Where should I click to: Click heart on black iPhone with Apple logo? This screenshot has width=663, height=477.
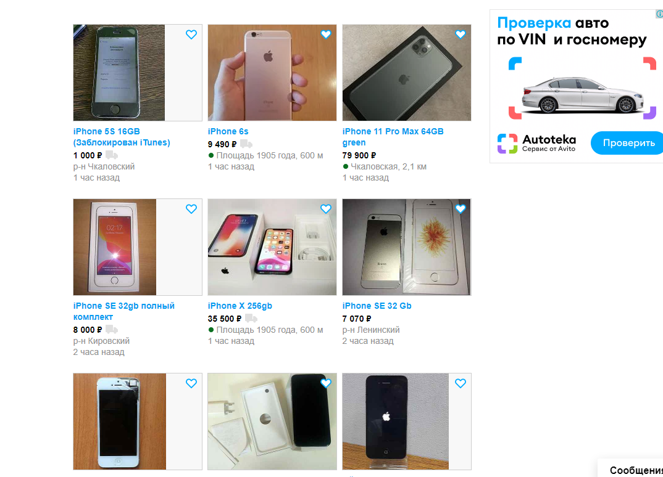[461, 383]
